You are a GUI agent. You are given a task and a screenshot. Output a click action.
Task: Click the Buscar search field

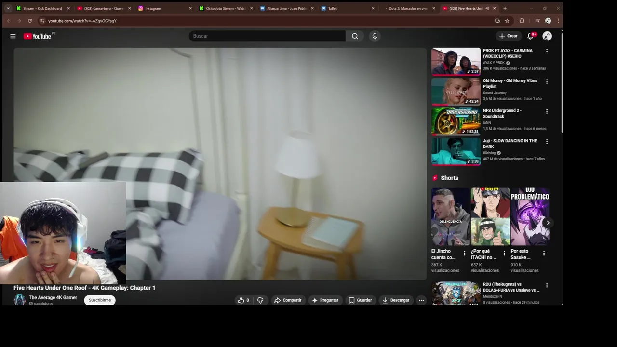click(x=267, y=36)
